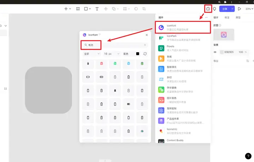Open the help question mark button
254x162 pixels.
pyautogui.click(x=248, y=156)
